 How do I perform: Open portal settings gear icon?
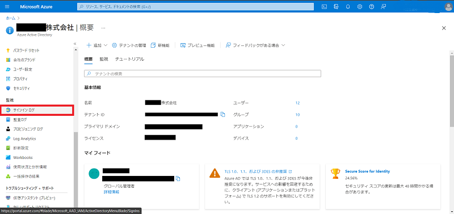pyautogui.click(x=360, y=7)
